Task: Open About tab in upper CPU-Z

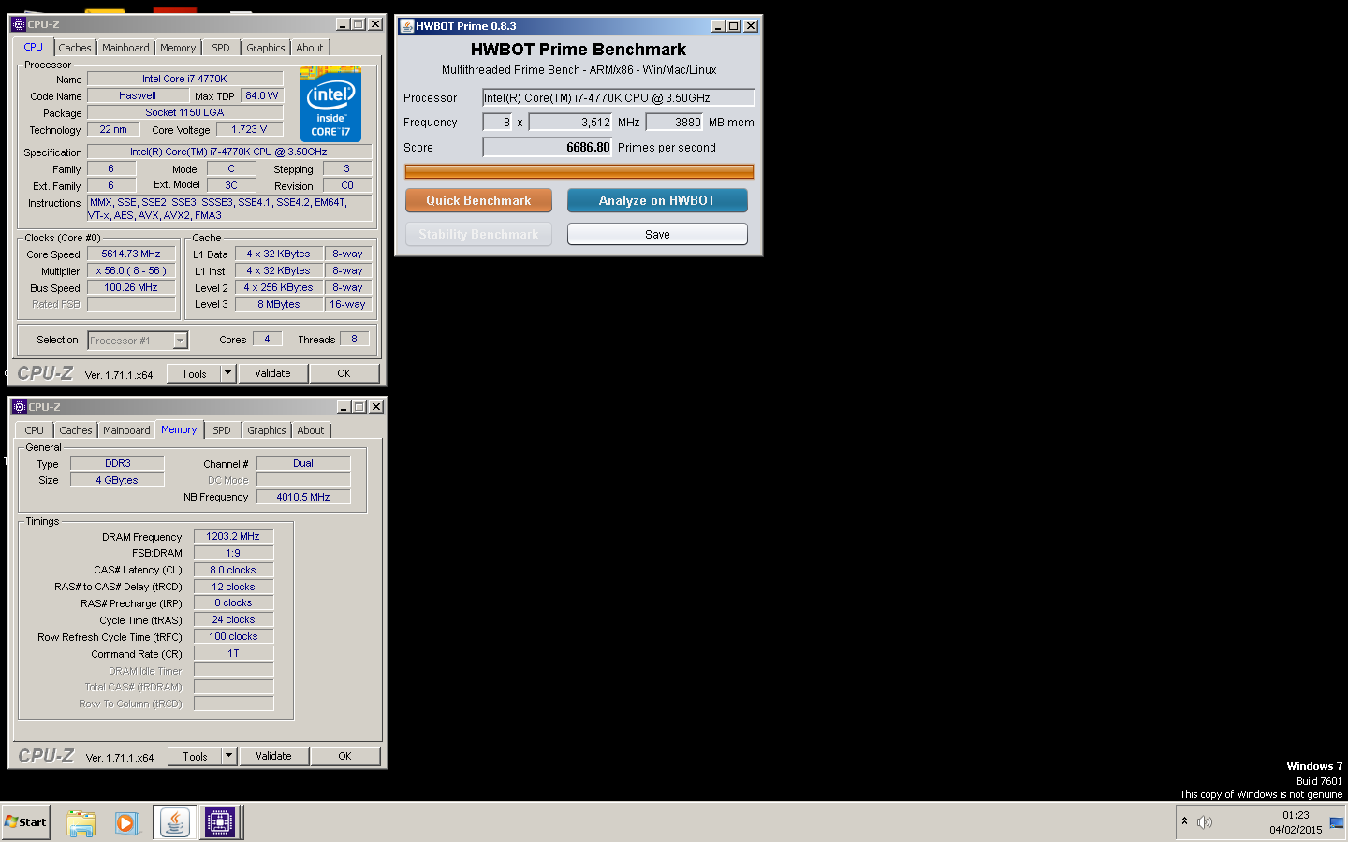Action: coord(310,48)
